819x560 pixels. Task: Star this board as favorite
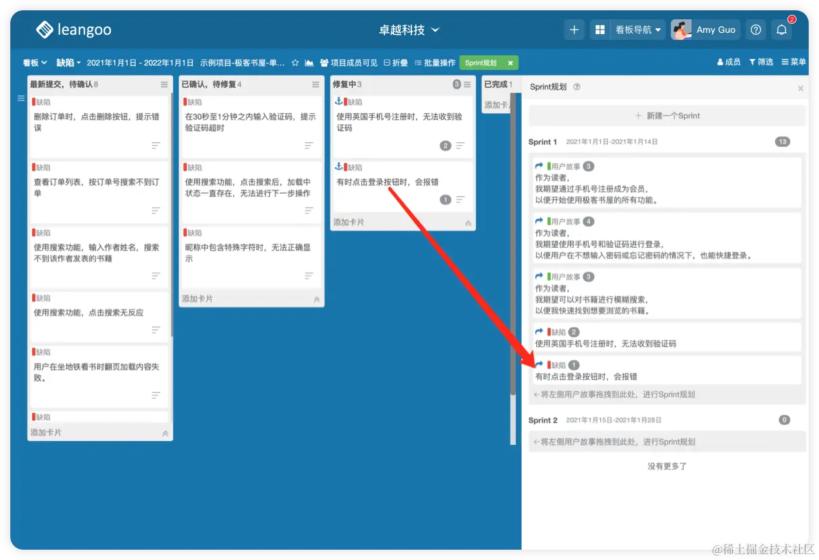(295, 62)
